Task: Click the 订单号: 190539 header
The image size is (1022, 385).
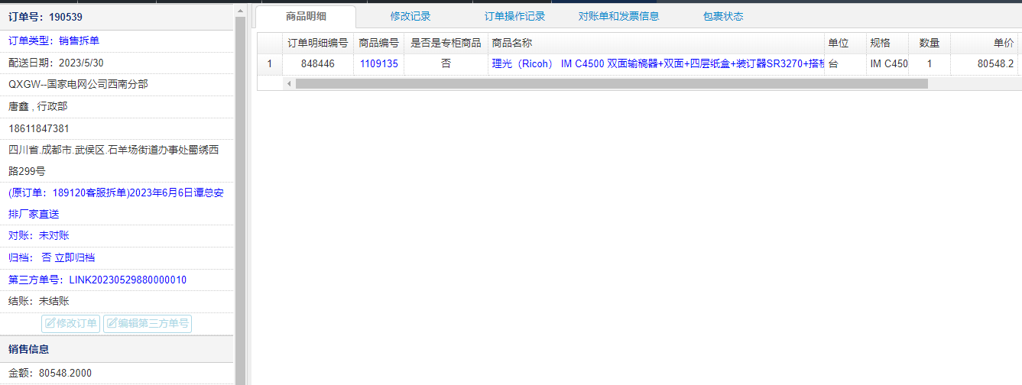Action: (x=45, y=17)
